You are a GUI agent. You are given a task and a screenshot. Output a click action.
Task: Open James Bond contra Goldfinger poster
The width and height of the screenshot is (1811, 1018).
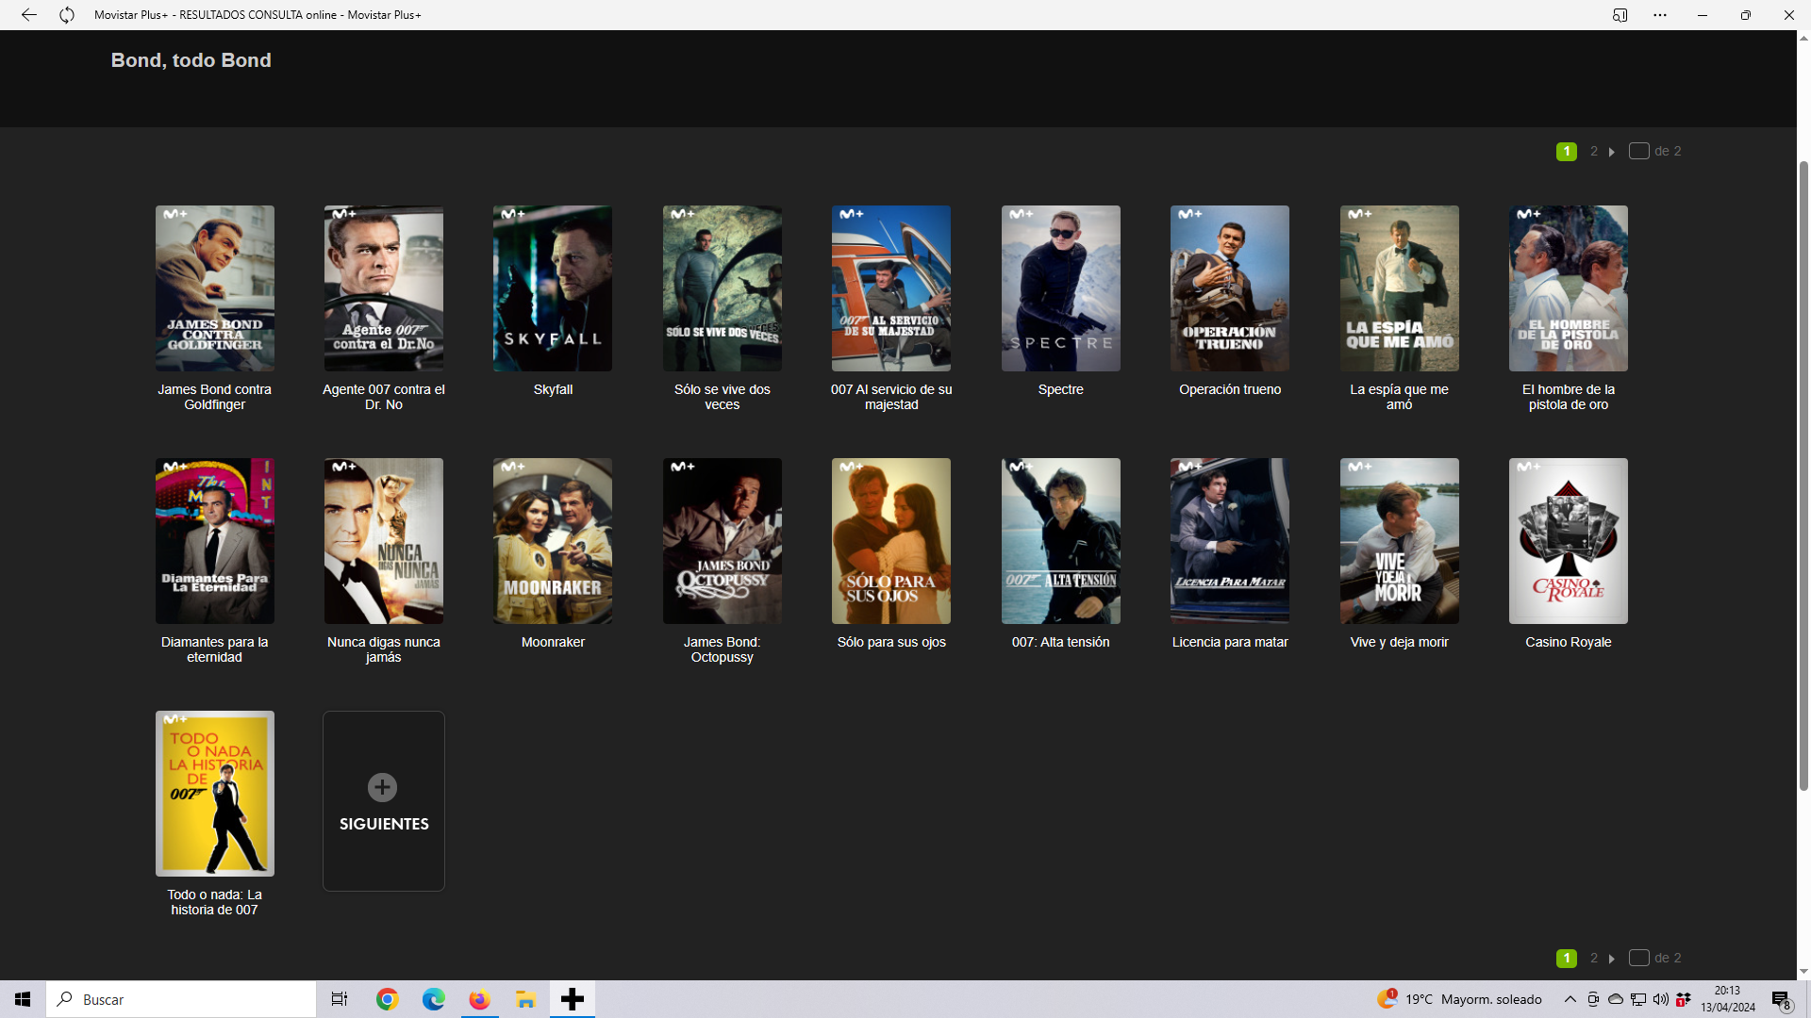pyautogui.click(x=215, y=288)
